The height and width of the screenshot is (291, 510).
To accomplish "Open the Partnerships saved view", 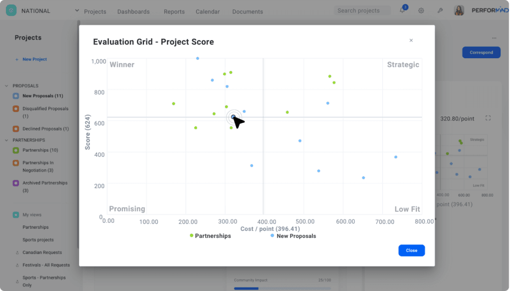I will [x=35, y=227].
